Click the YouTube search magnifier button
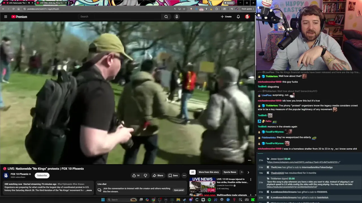This screenshot has width=362, height=203. click(x=166, y=17)
